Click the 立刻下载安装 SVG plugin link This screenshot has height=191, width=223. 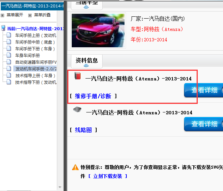(108, 176)
